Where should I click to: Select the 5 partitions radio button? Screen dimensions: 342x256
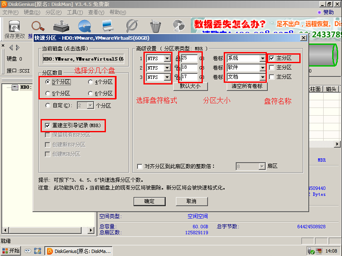47,93
